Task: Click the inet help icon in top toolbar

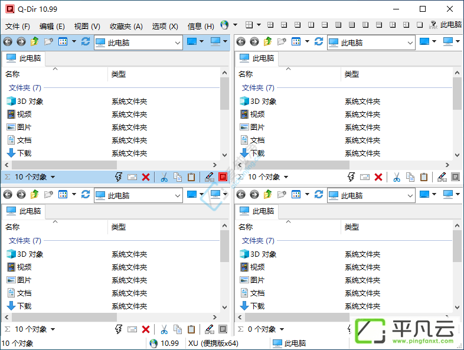Action: [x=433, y=25]
